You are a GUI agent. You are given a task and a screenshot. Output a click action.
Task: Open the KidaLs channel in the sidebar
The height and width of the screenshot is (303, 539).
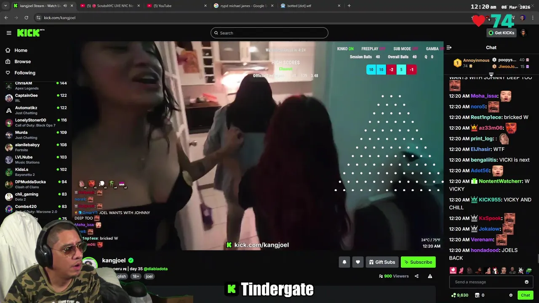(36, 172)
